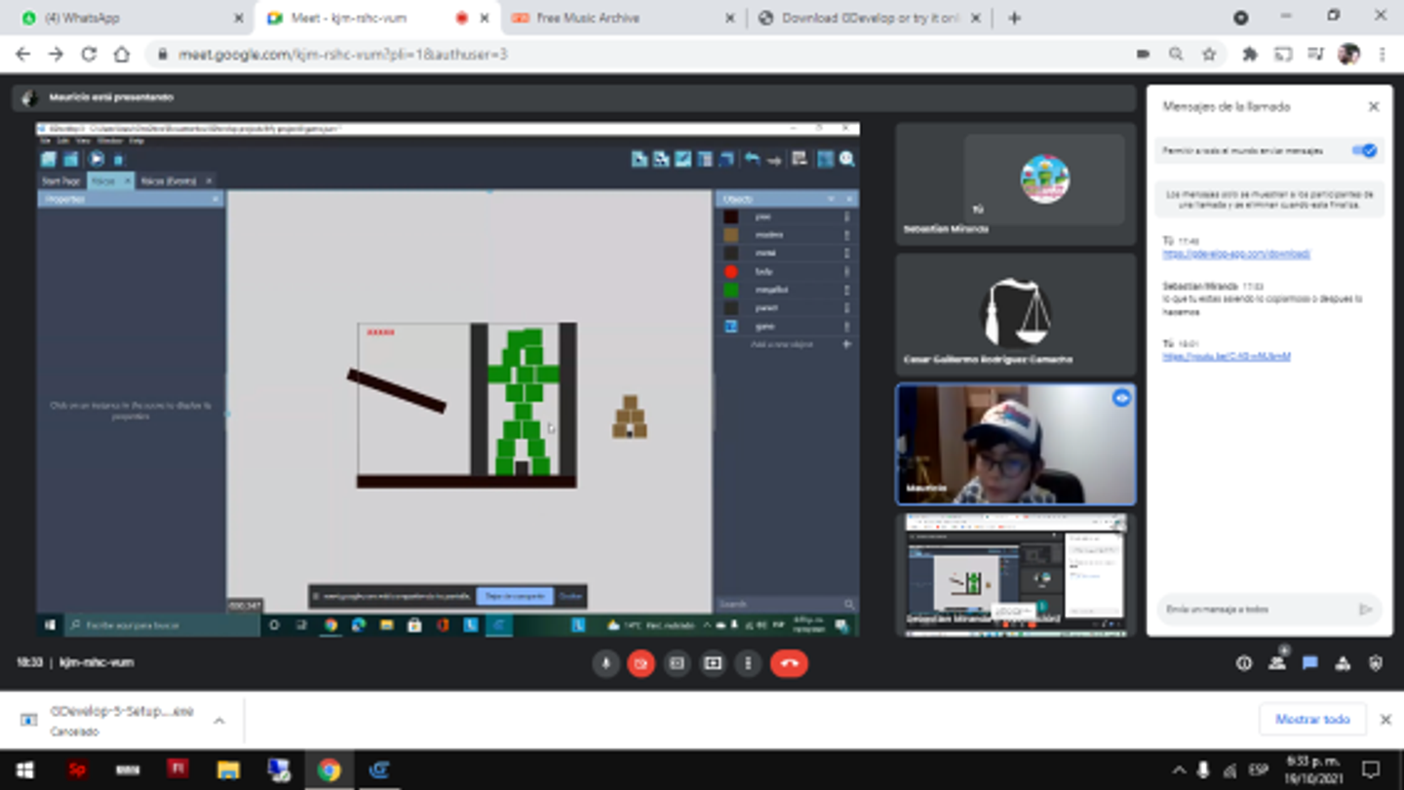Turn on the camera with red camera button
Image resolution: width=1404 pixels, height=790 pixels.
click(641, 663)
